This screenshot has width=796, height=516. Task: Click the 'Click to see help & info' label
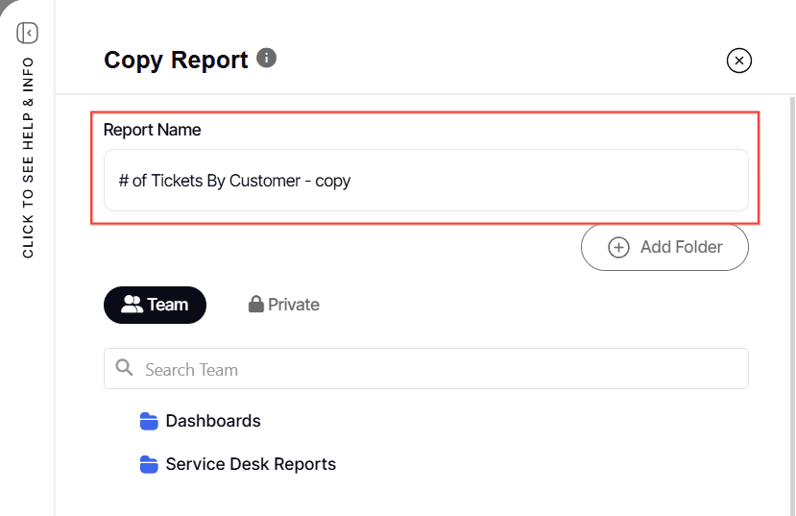(28, 158)
